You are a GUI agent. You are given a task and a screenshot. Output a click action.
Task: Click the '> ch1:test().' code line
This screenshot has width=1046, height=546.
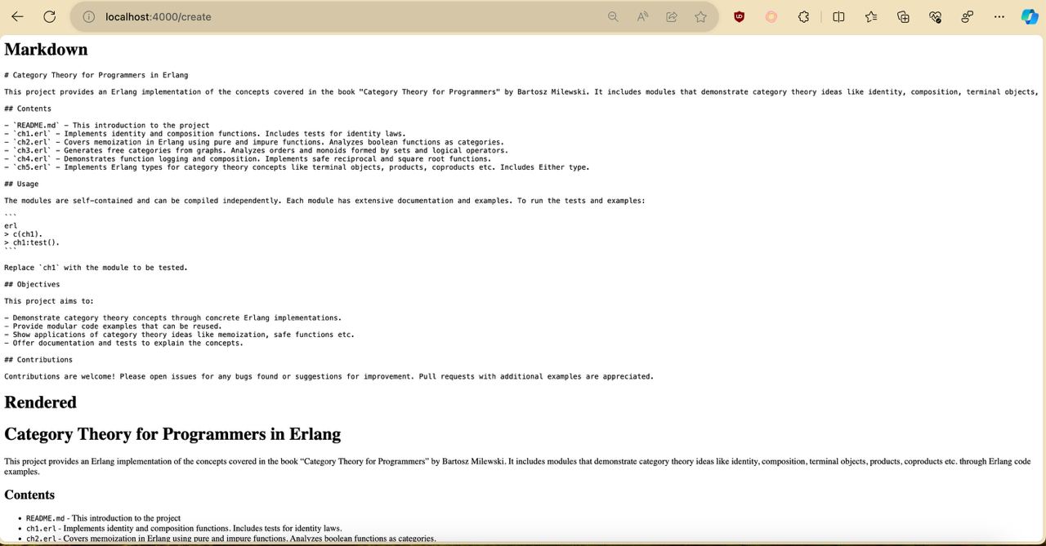tap(32, 242)
